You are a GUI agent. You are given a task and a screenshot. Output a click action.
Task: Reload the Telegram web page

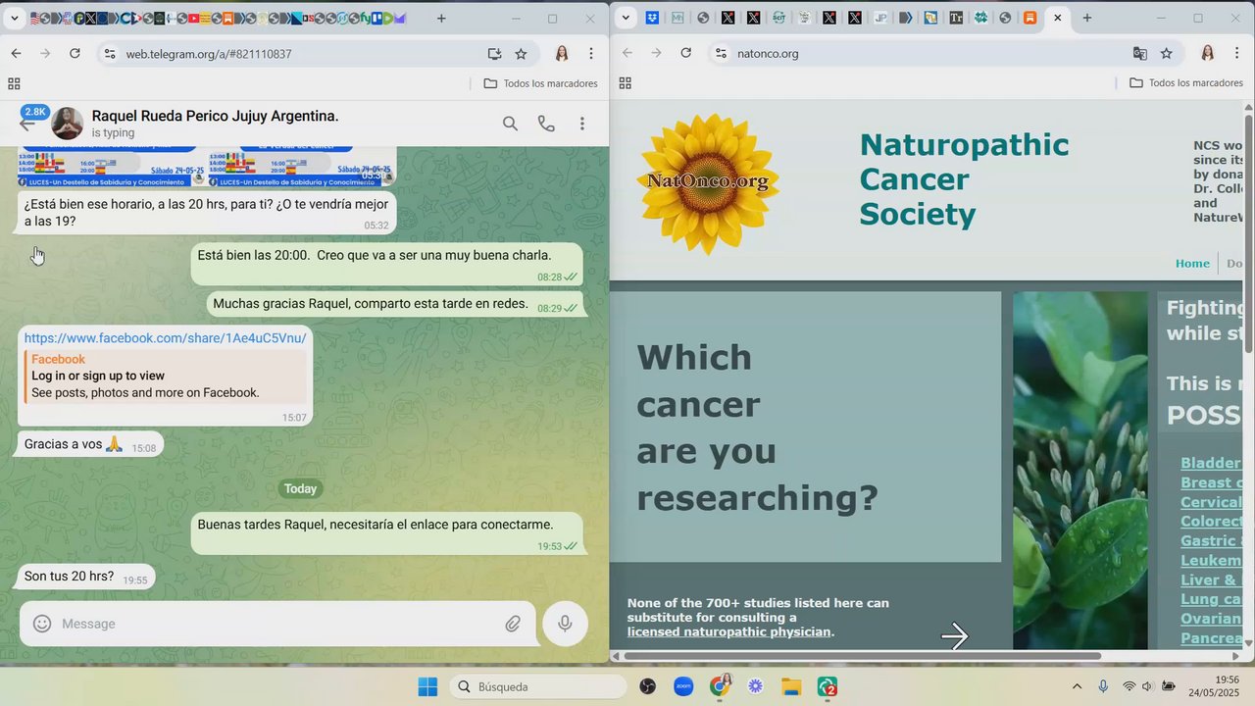tap(75, 54)
